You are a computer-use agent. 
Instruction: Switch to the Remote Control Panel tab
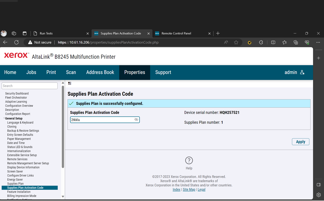point(176,33)
